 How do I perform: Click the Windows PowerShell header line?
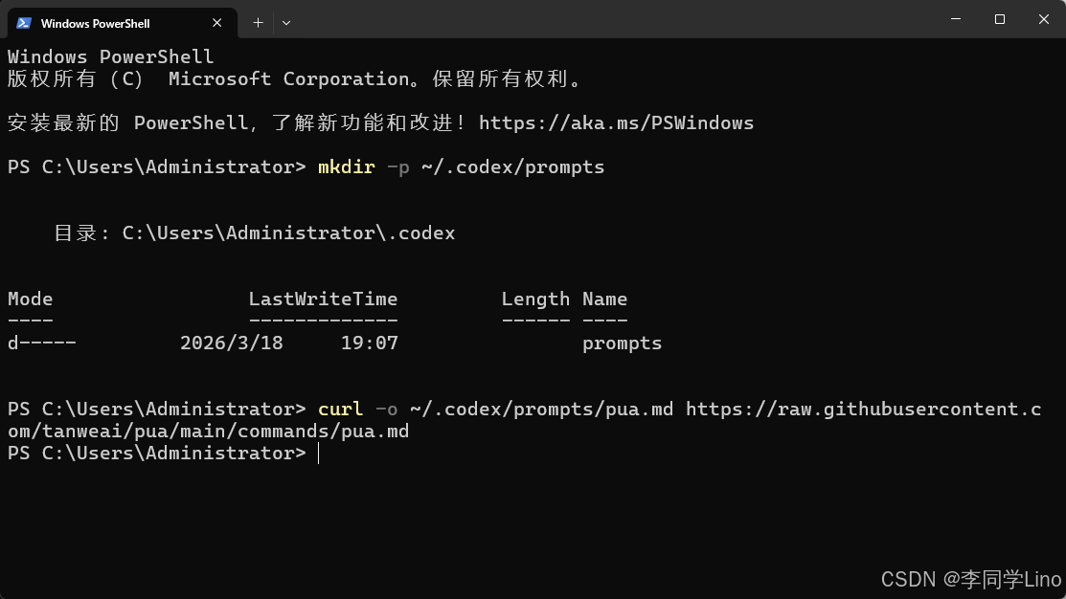[x=110, y=56]
